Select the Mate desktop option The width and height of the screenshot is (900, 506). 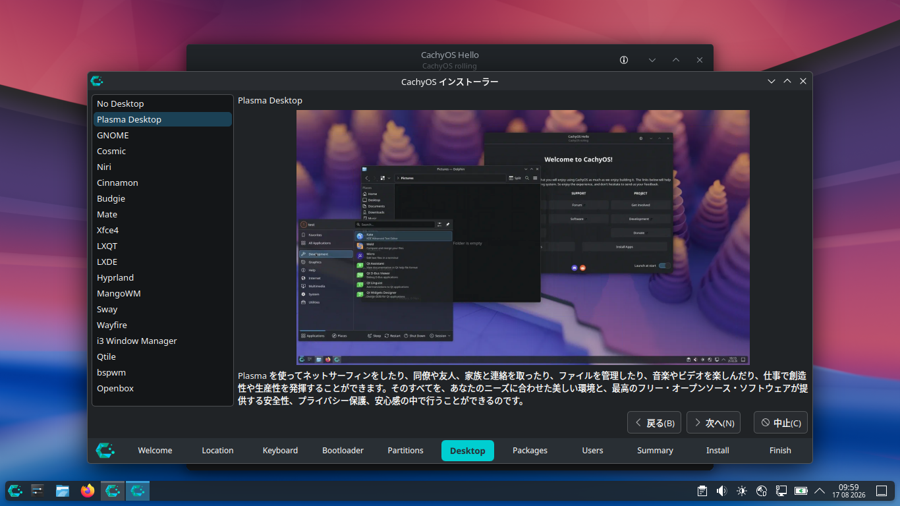[162, 214]
